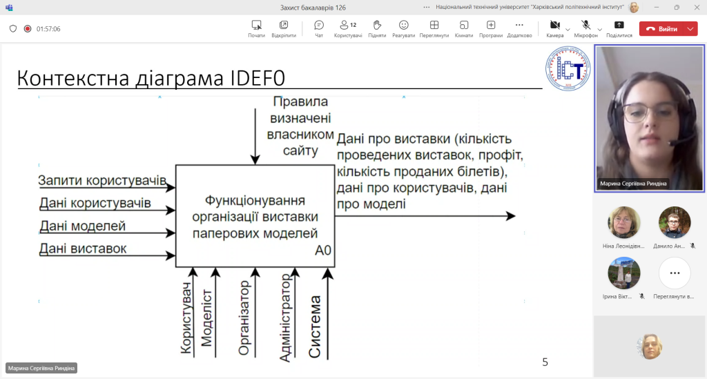This screenshot has width=707, height=379.
Task: Raise hand with Підняти
Action: point(377,29)
